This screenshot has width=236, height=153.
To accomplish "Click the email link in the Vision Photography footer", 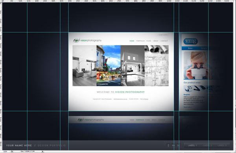I will pyautogui.click(x=120, y=99).
